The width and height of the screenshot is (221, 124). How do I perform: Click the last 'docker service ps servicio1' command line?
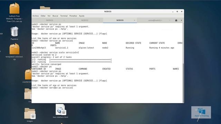click(x=52, y=88)
